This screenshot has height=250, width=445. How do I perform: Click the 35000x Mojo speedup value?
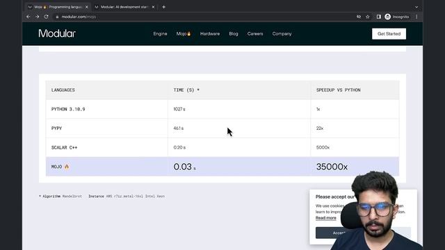point(332,167)
